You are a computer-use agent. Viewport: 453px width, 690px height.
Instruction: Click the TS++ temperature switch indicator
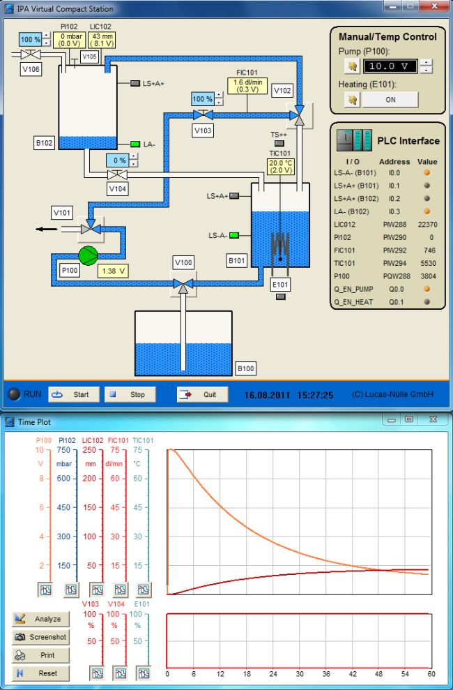(x=279, y=144)
